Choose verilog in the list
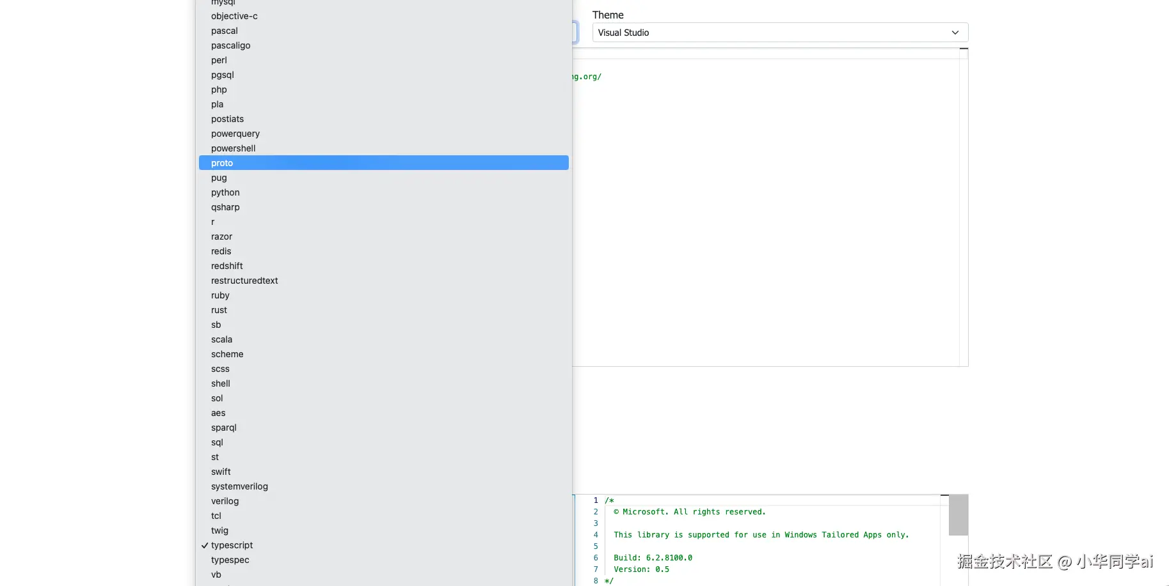The height and width of the screenshot is (586, 1169). click(384, 501)
